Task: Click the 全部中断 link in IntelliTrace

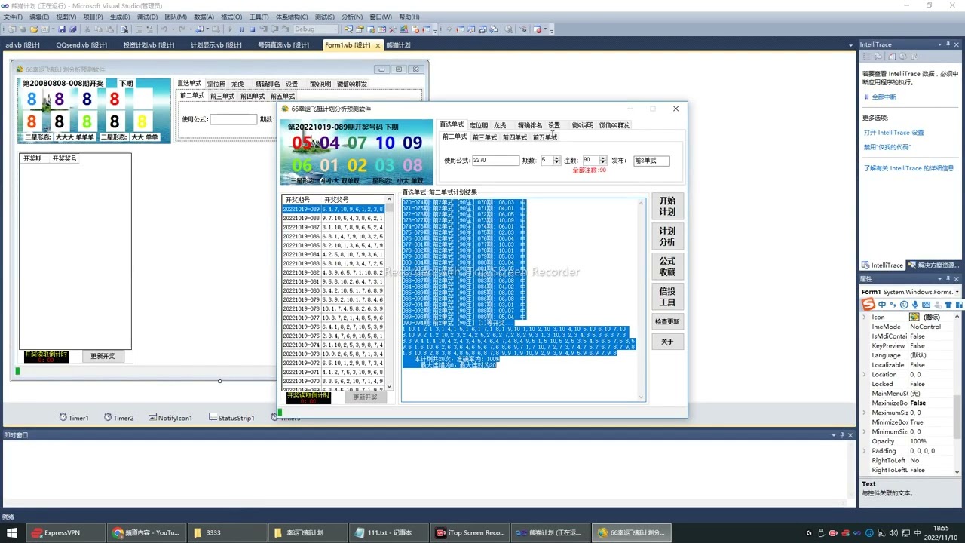Action: click(x=884, y=97)
